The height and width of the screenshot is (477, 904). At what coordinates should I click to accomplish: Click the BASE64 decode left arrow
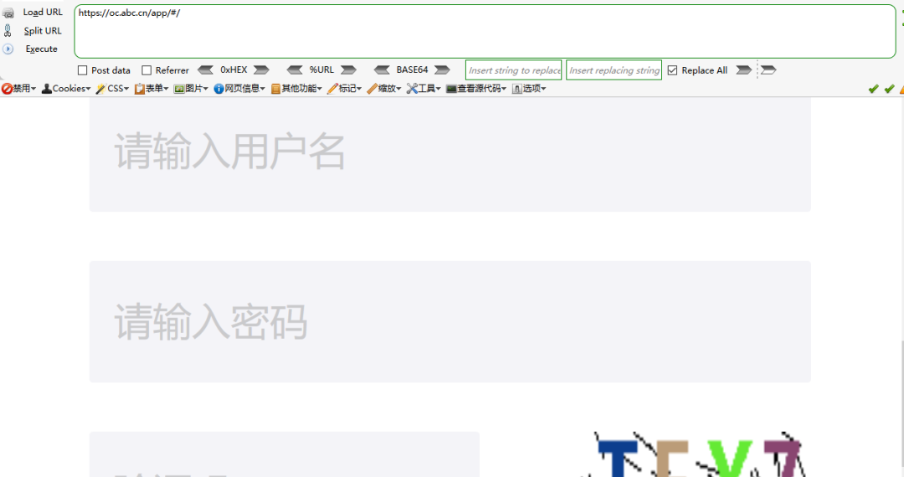(382, 69)
